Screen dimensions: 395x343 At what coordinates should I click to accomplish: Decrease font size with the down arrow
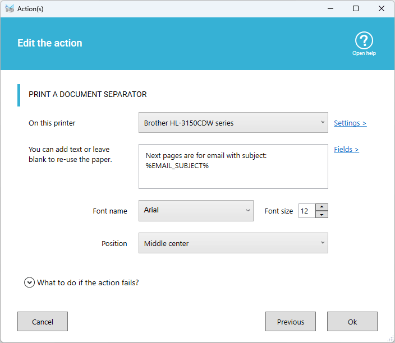321,215
